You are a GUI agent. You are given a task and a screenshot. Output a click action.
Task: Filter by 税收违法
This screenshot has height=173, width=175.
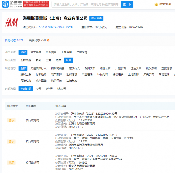point(118,75)
